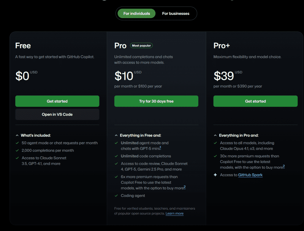The width and height of the screenshot is (304, 231).
Task: Open the GitHub Spark link
Action: point(250,175)
